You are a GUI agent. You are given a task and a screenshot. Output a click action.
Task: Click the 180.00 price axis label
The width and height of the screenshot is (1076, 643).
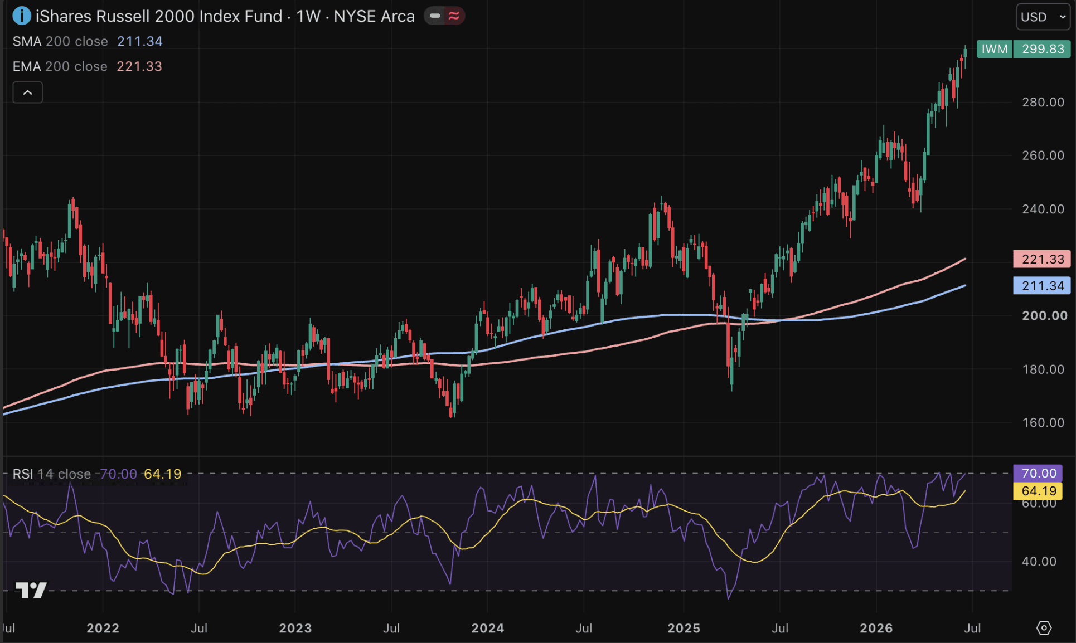pyautogui.click(x=1043, y=369)
